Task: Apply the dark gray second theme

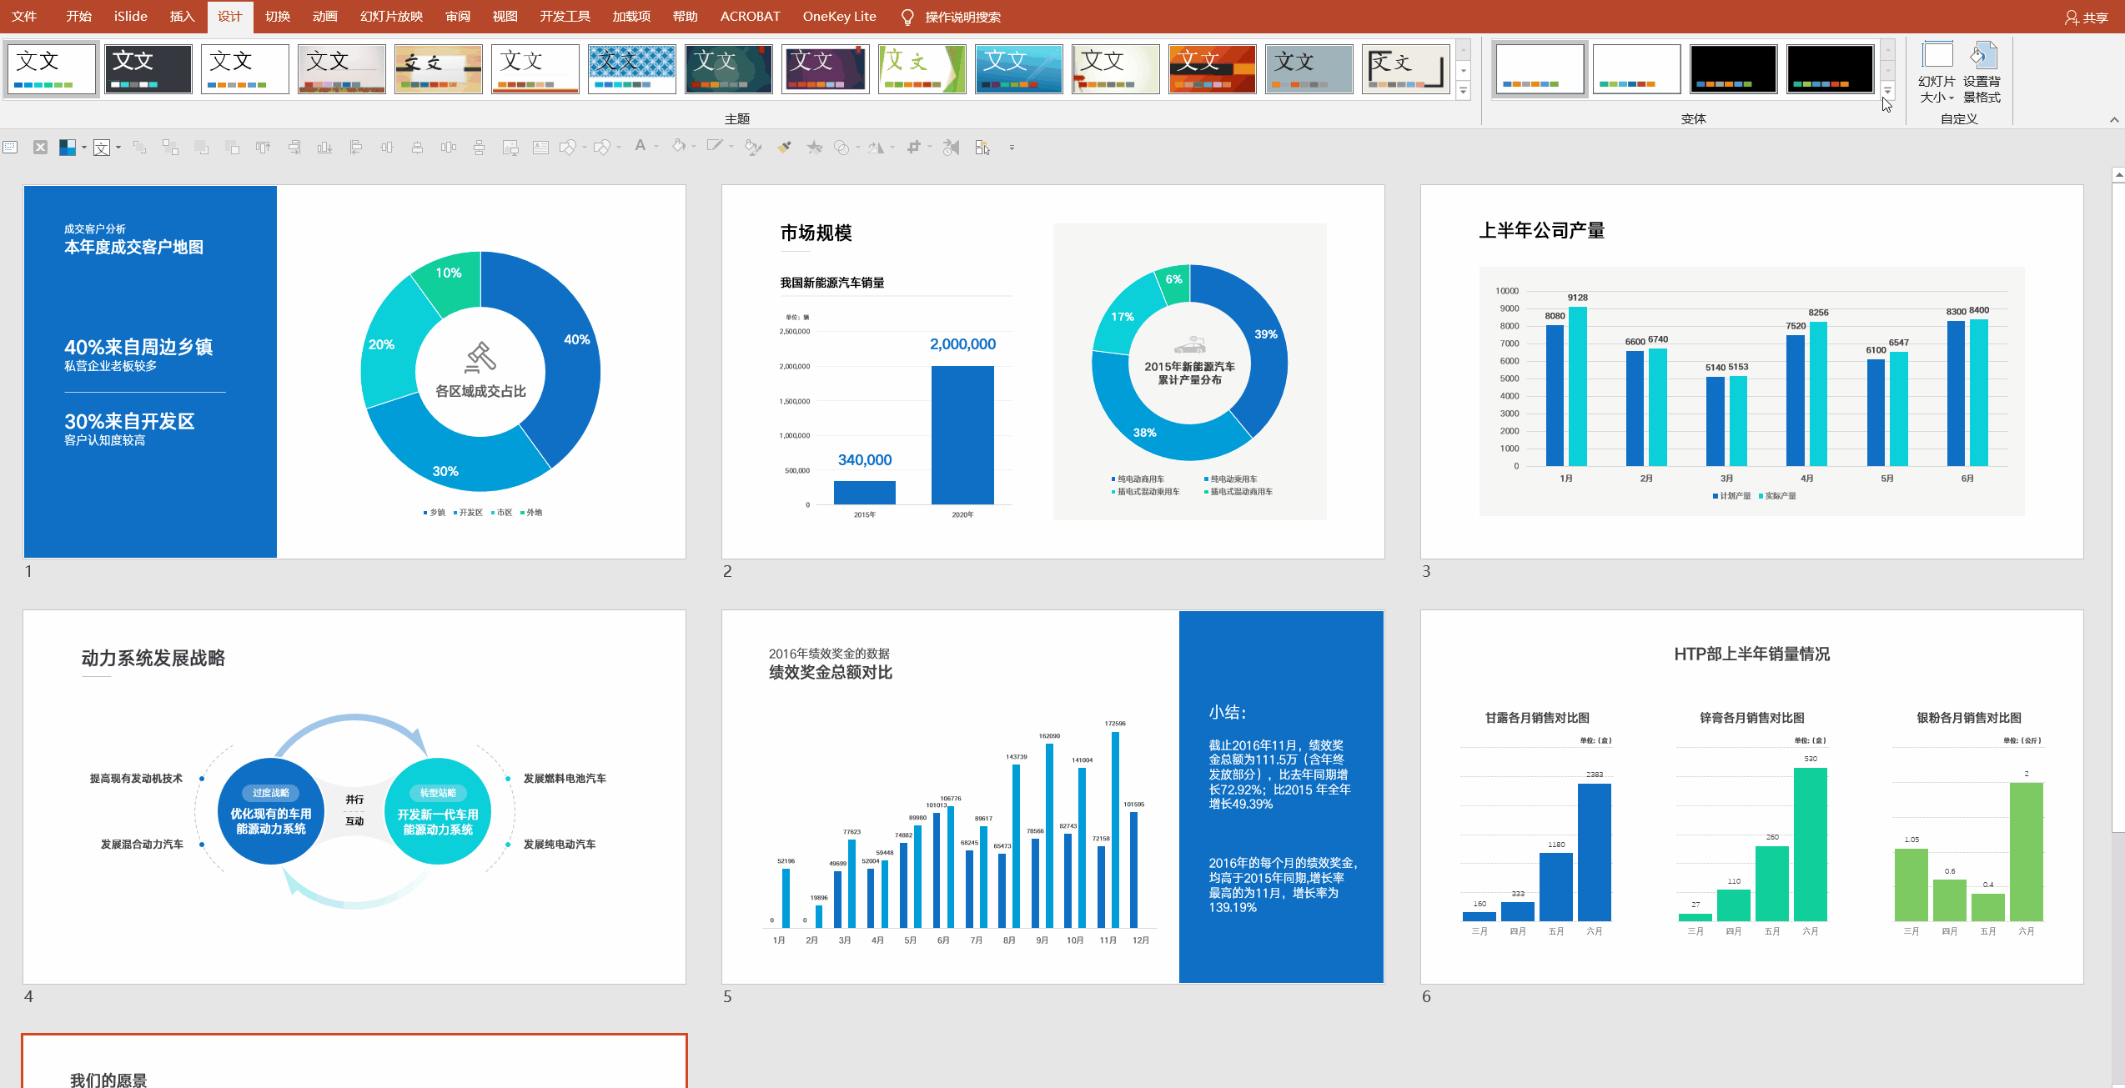Action: click(x=148, y=68)
